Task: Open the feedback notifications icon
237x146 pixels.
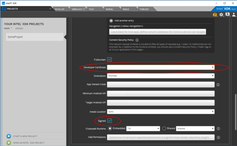Action: point(228,15)
